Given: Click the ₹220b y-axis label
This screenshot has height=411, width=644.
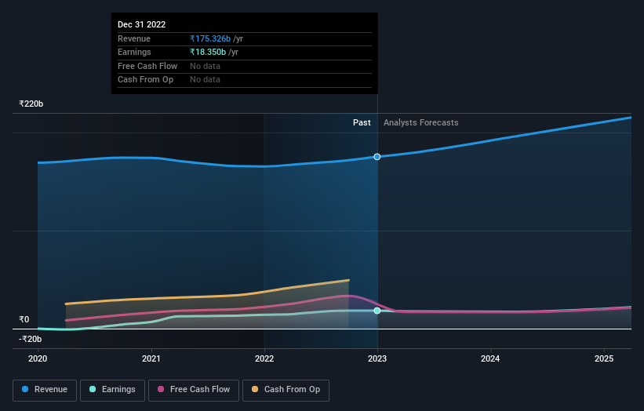Looking at the screenshot, I should click(31, 104).
